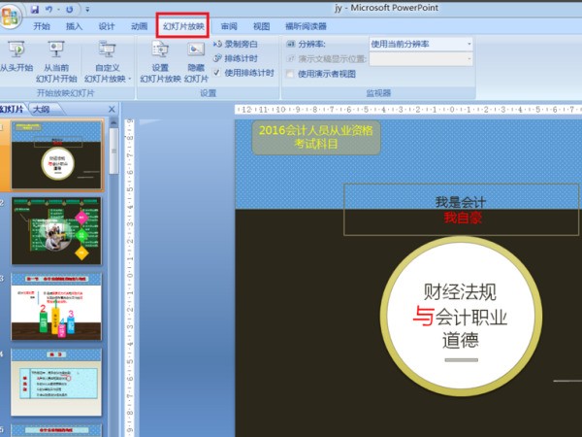The image size is (582, 437).
Task: Click the Save icon in quick access toolbar
Action: [35, 9]
